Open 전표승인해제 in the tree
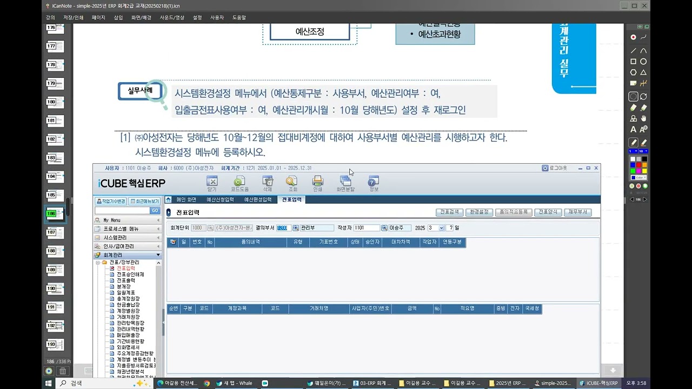 [130, 274]
